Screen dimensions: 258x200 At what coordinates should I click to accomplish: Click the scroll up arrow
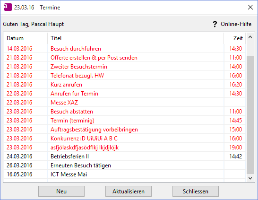(x=250, y=37)
